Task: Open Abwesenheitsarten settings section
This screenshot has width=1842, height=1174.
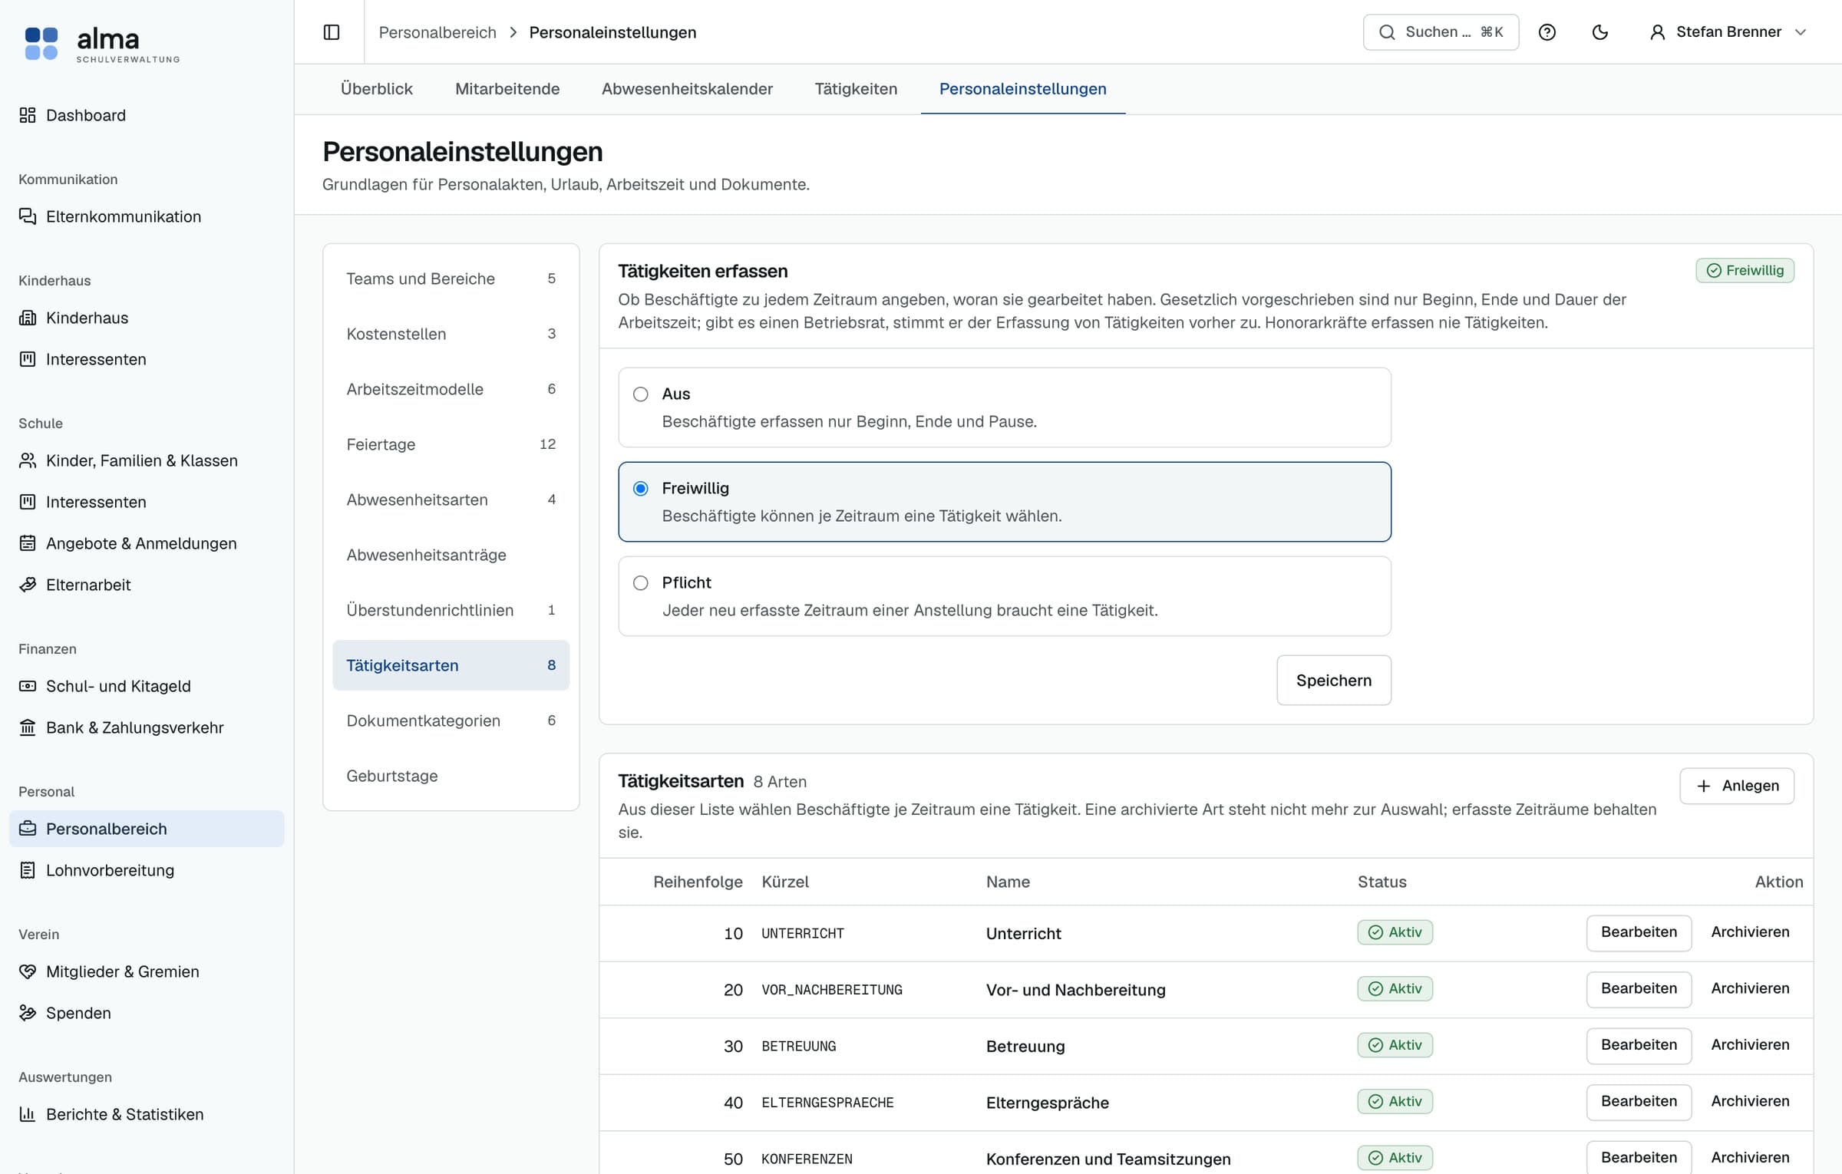Action: pyautogui.click(x=451, y=500)
